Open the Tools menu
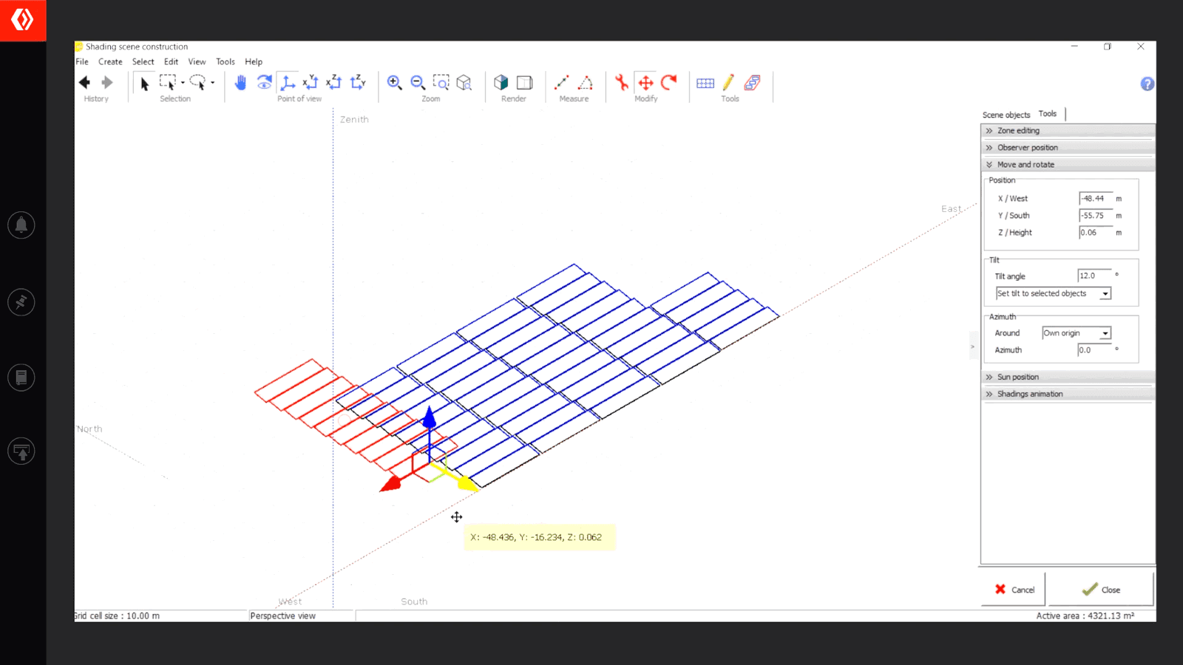 226,62
